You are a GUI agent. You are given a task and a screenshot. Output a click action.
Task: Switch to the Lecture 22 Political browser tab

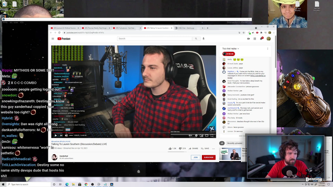65,28
